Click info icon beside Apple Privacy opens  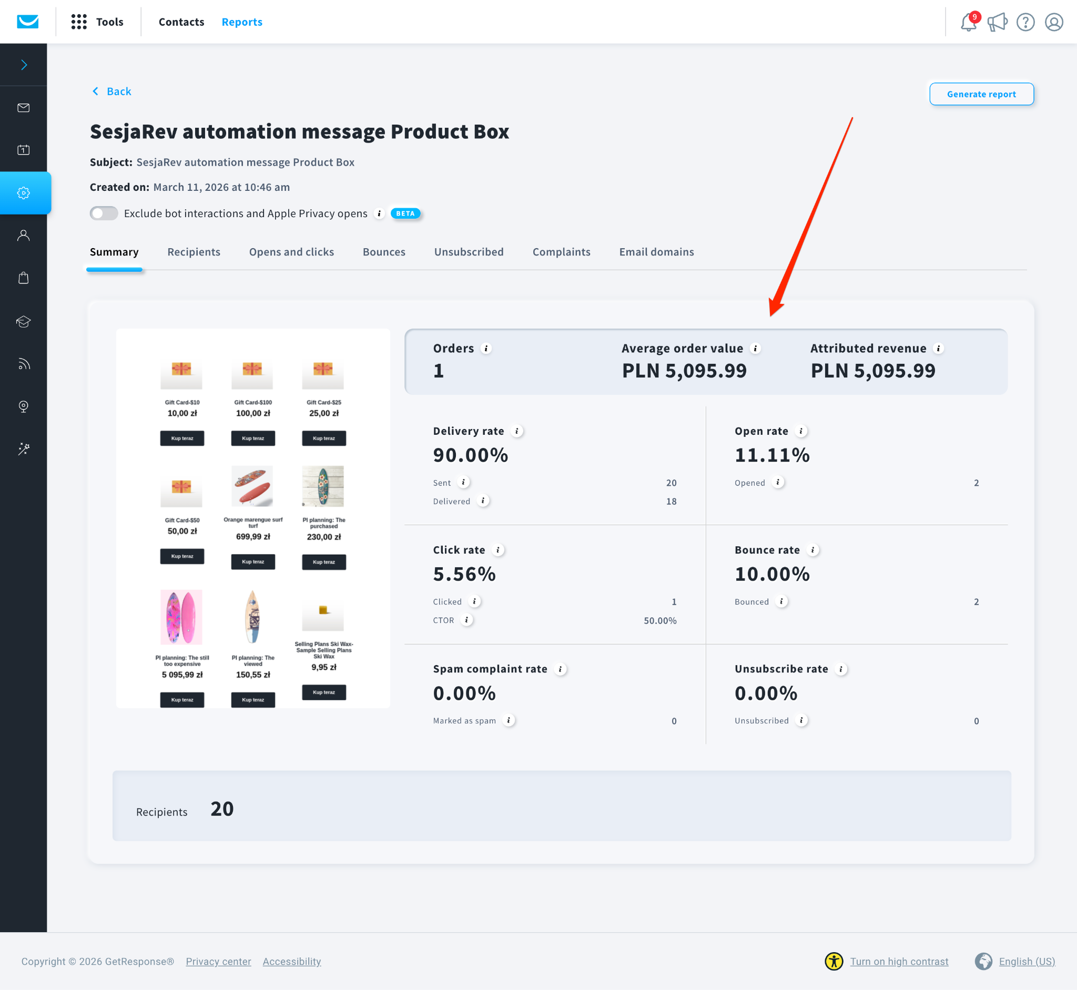point(379,213)
